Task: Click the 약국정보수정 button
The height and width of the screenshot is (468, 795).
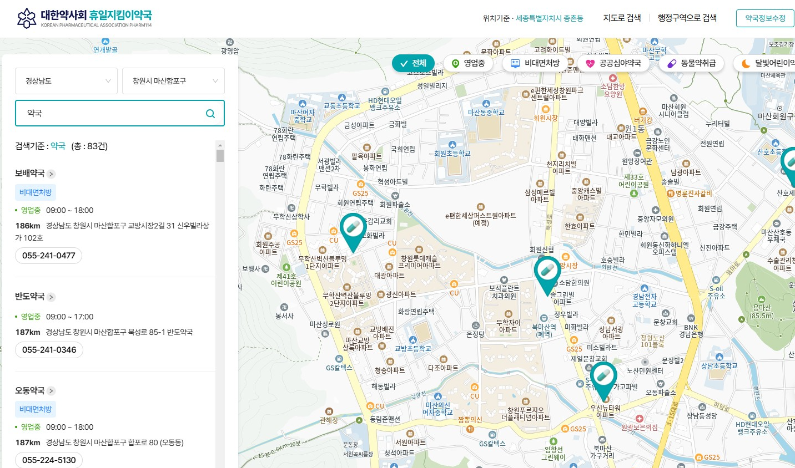Action: (x=765, y=18)
